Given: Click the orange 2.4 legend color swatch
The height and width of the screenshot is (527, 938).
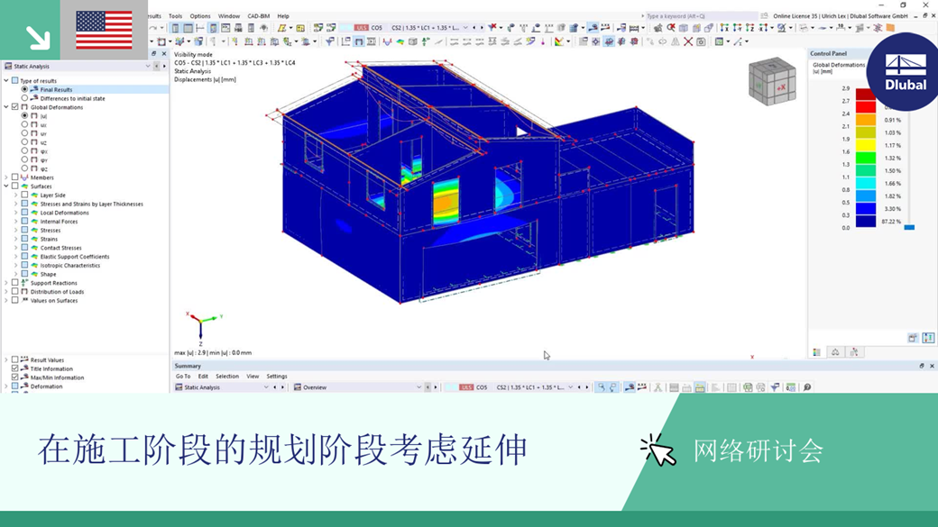Looking at the screenshot, I should (866, 120).
